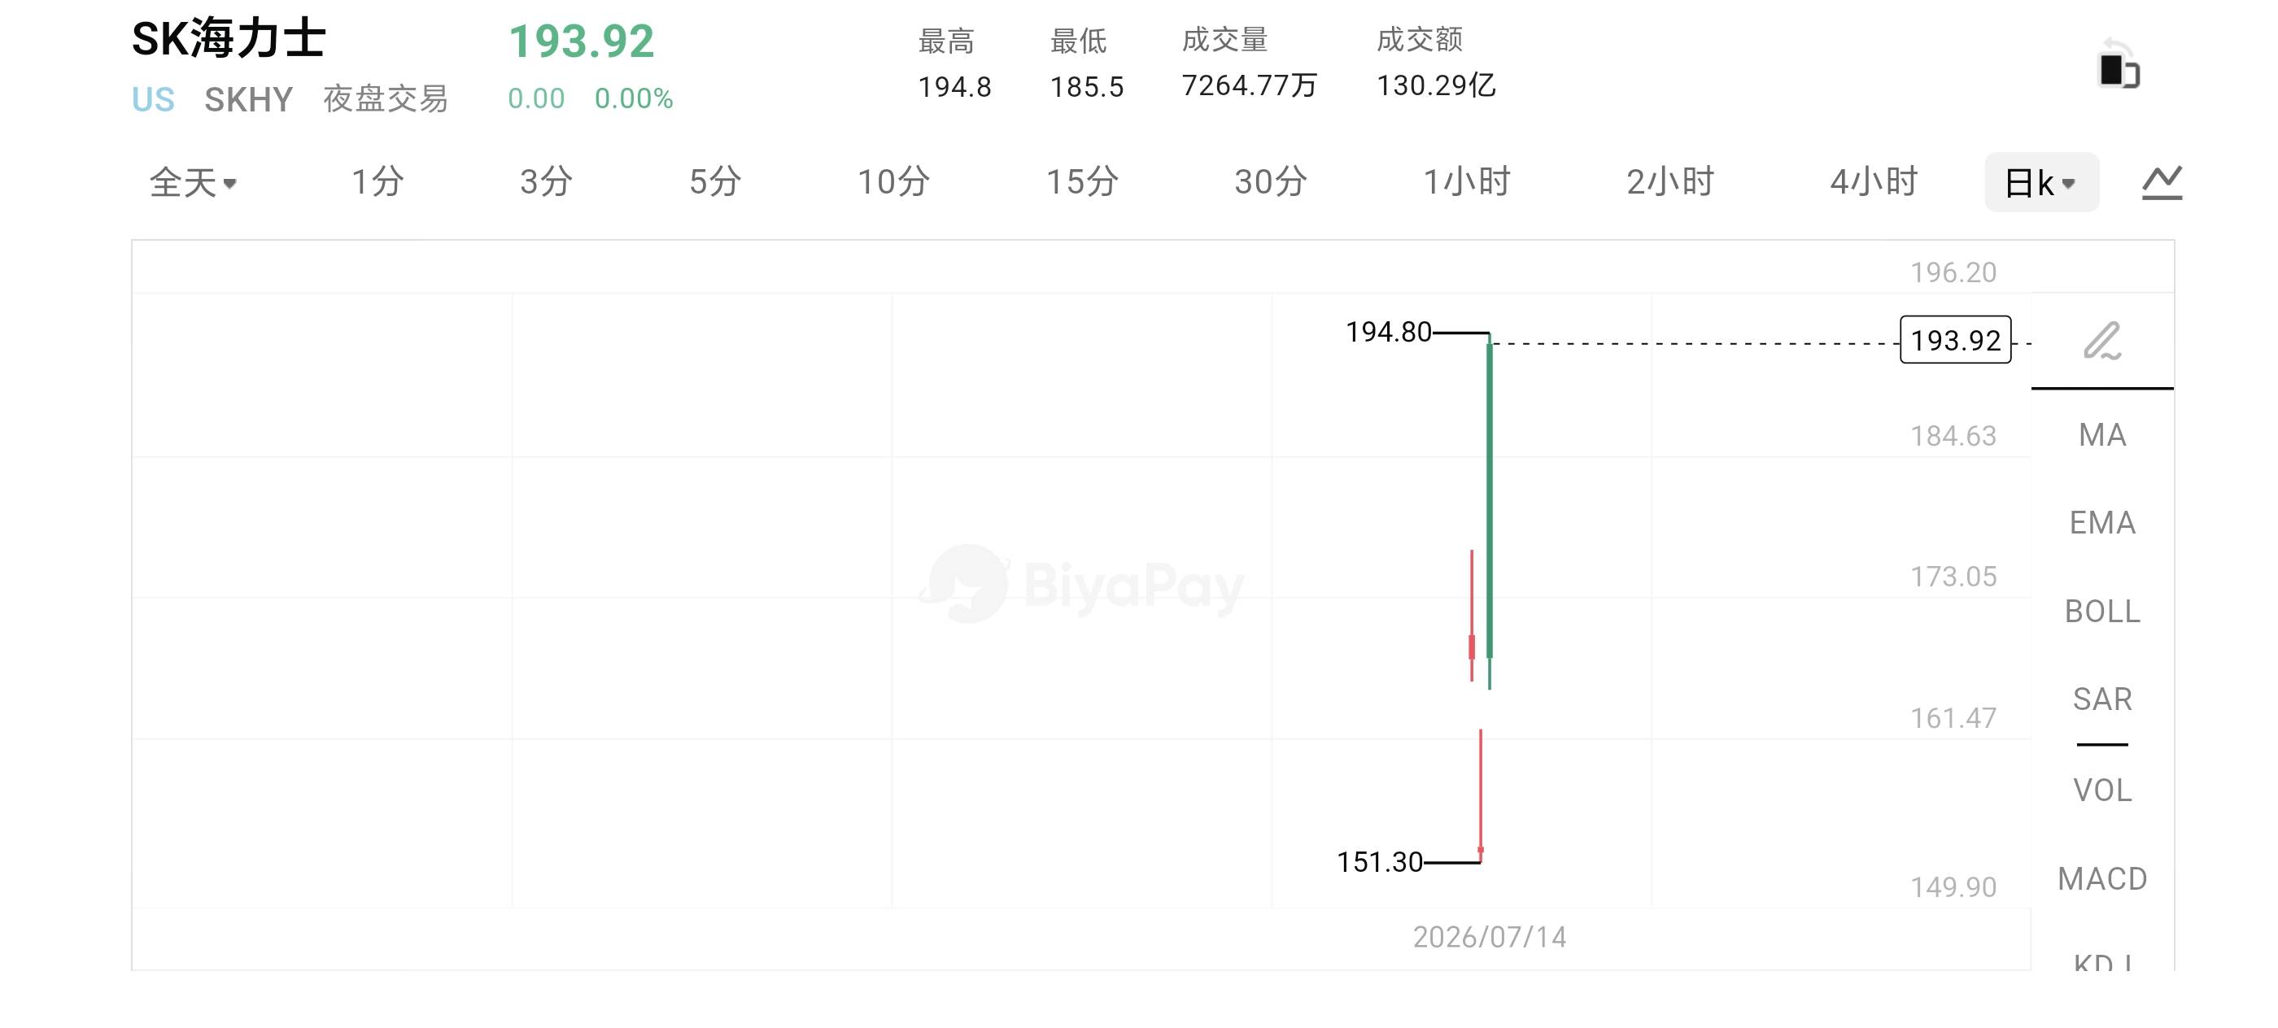Enable the EMA indicator
This screenshot has height=1028, width=2278.
click(2102, 523)
